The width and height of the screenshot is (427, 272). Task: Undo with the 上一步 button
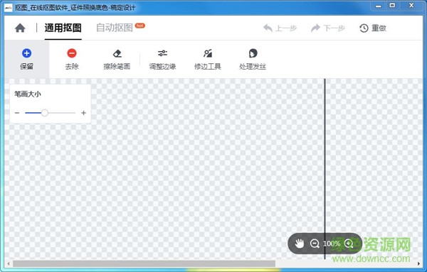coord(280,28)
